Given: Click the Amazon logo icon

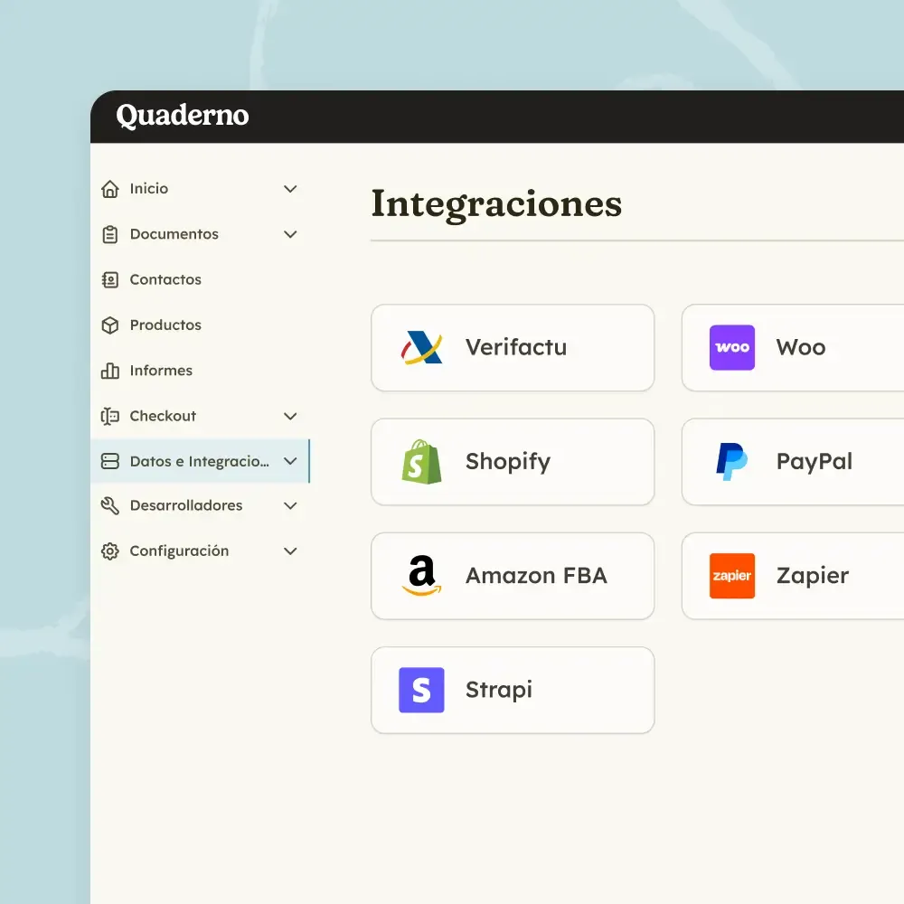Looking at the screenshot, I should 419,576.
